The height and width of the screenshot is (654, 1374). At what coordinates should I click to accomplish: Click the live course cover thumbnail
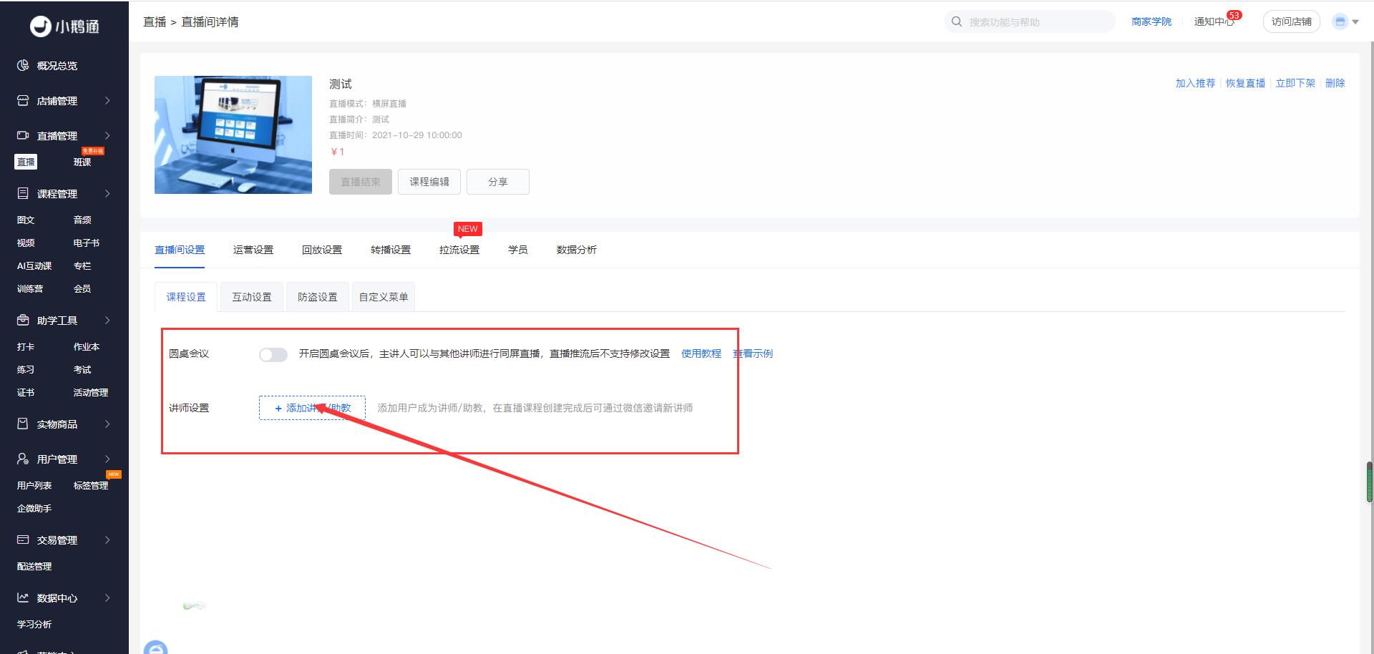pyautogui.click(x=233, y=135)
